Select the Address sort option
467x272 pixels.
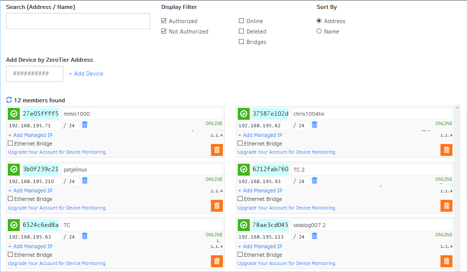(319, 21)
